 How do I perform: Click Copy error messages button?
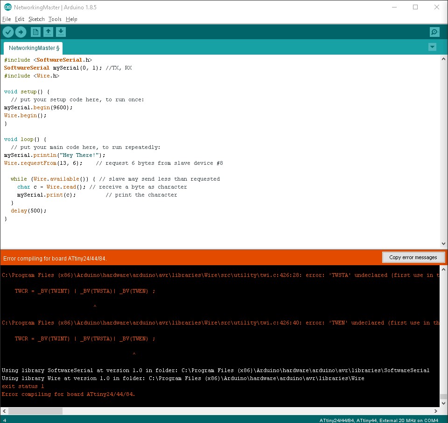[413, 257]
